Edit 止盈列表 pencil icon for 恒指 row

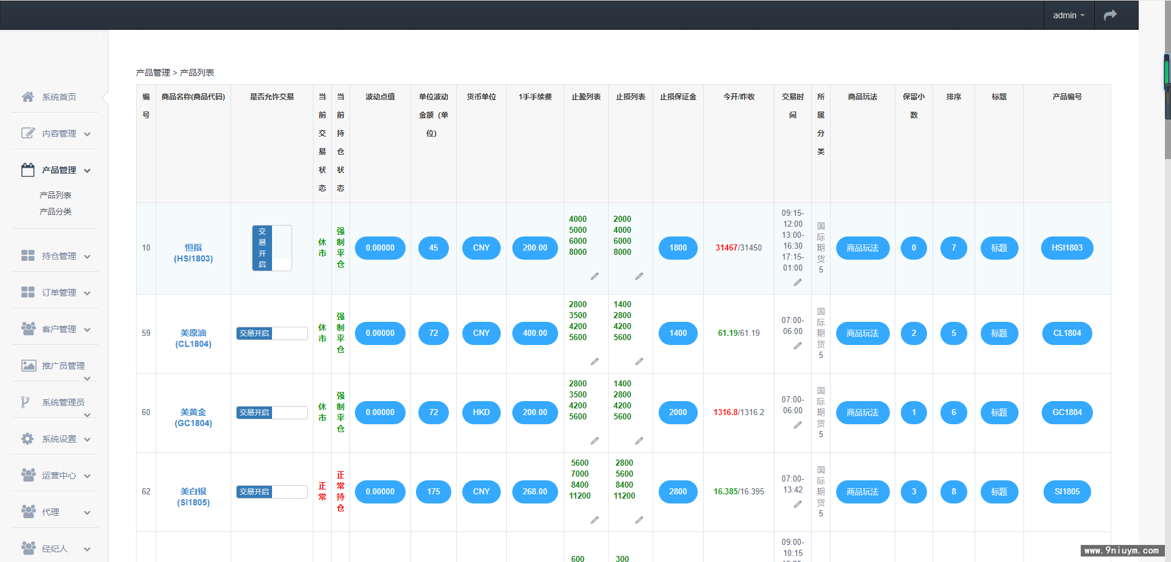595,276
